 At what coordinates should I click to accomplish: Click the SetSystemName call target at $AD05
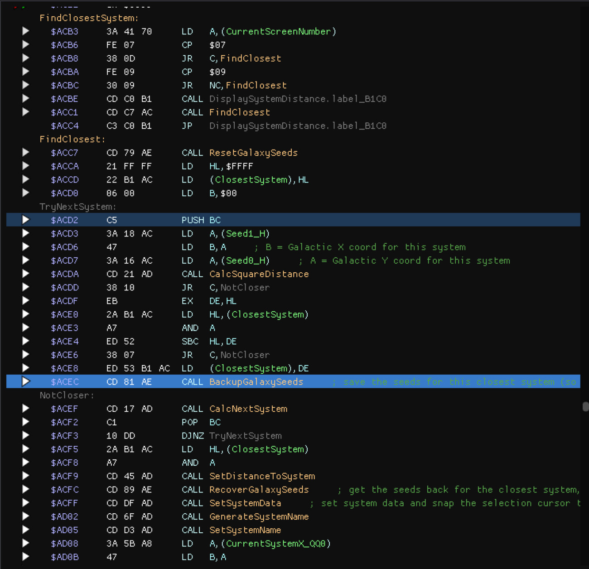tap(245, 530)
